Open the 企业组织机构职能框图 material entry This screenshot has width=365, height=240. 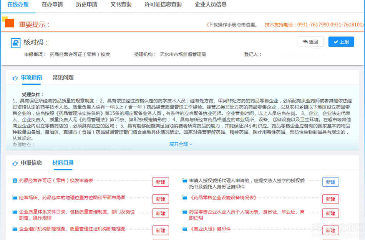72,229
